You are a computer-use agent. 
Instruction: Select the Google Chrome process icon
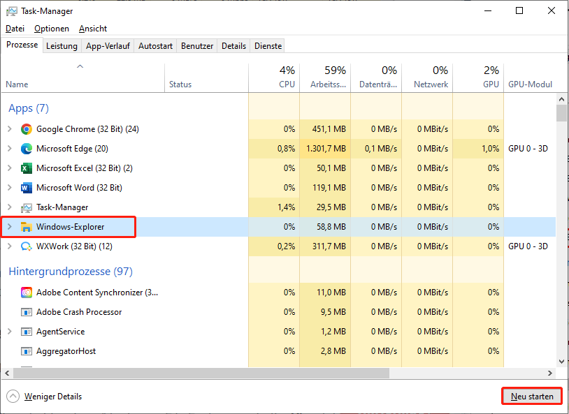coord(26,129)
